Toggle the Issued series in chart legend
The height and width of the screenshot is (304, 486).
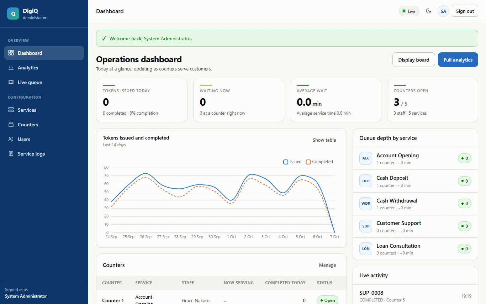click(292, 162)
